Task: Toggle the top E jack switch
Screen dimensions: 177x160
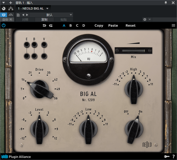Action: (x=26, y=45)
